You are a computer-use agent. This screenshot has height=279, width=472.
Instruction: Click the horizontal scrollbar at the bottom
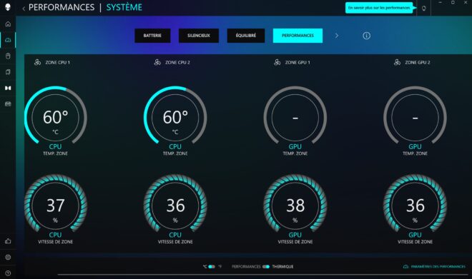pyautogui.click(x=262, y=274)
